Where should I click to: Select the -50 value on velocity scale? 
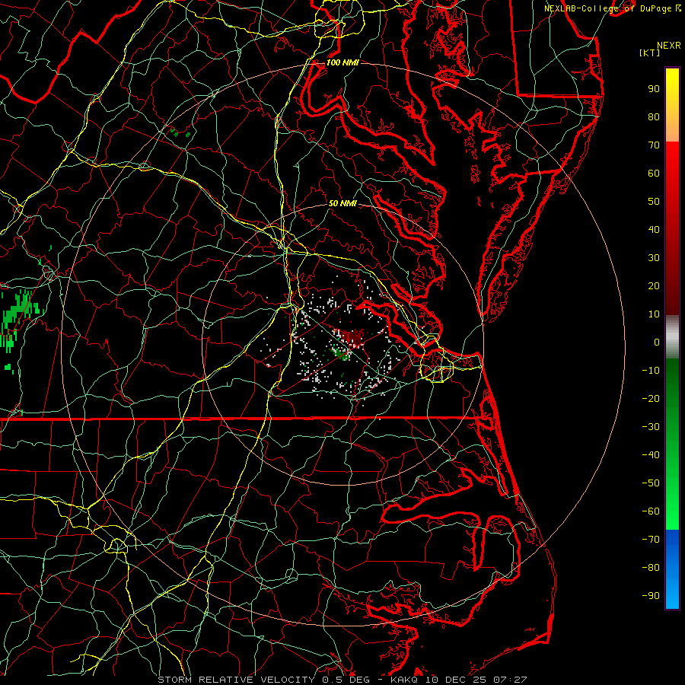(x=651, y=483)
